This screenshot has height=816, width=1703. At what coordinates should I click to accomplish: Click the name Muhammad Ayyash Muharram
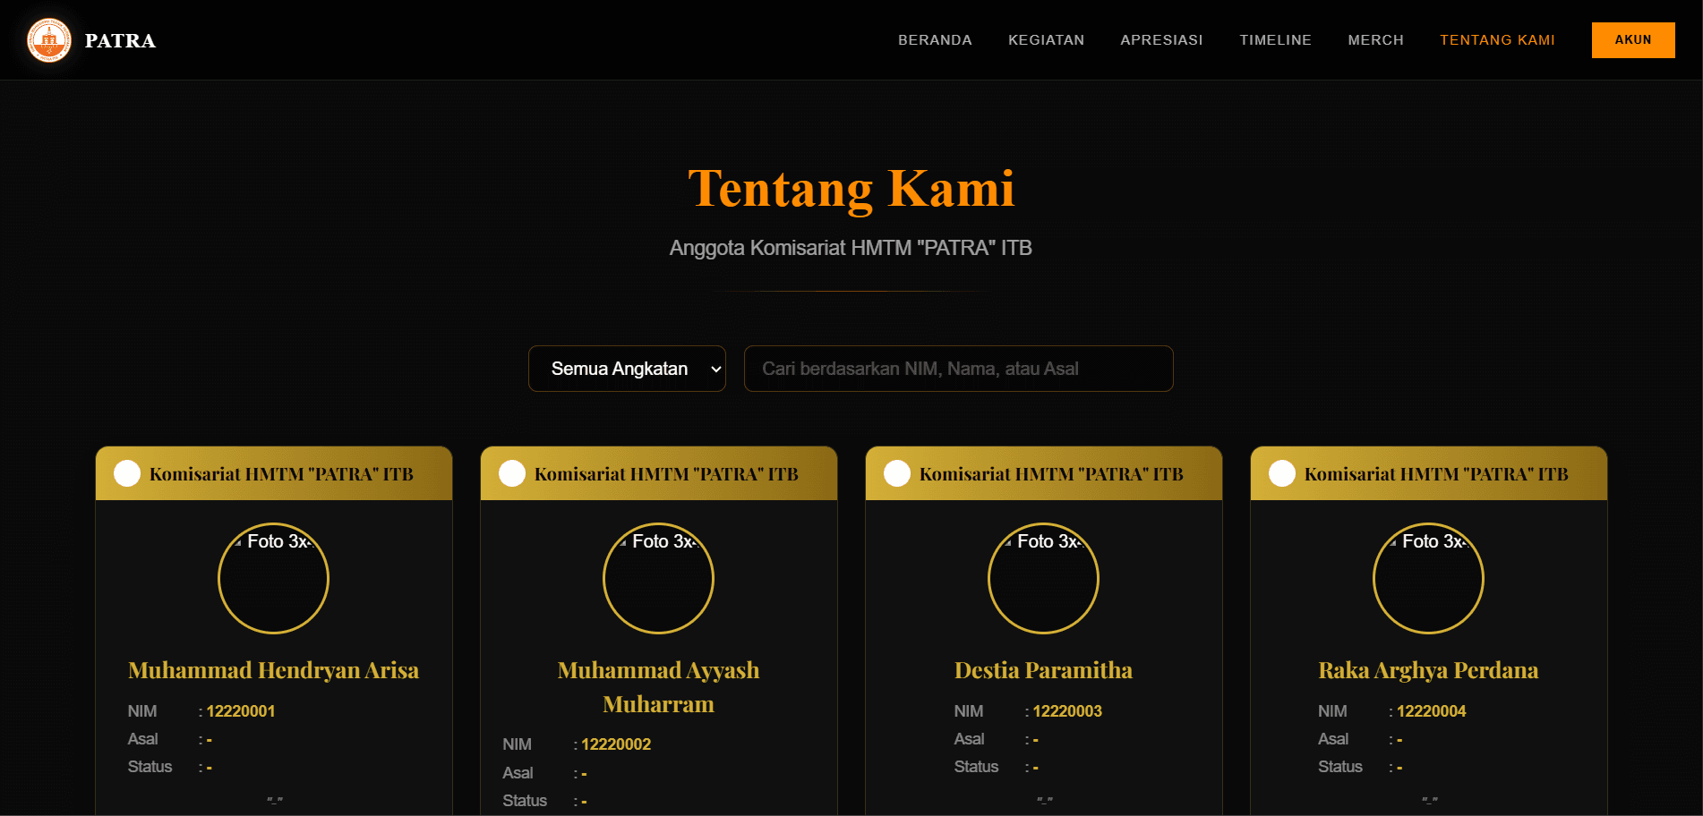[x=658, y=687]
